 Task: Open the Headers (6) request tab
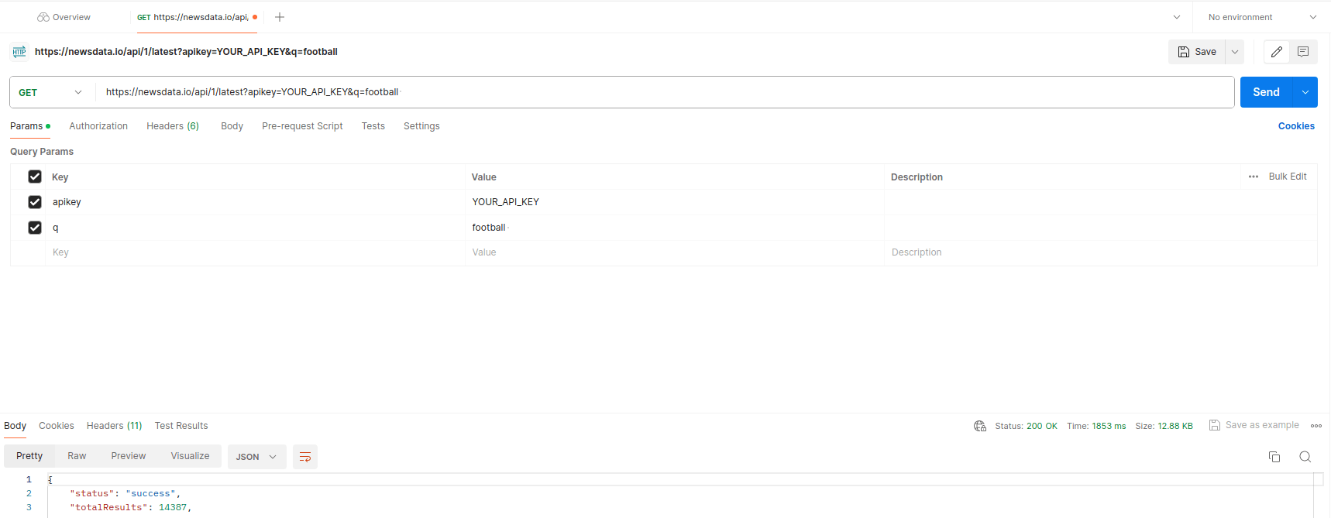[173, 126]
